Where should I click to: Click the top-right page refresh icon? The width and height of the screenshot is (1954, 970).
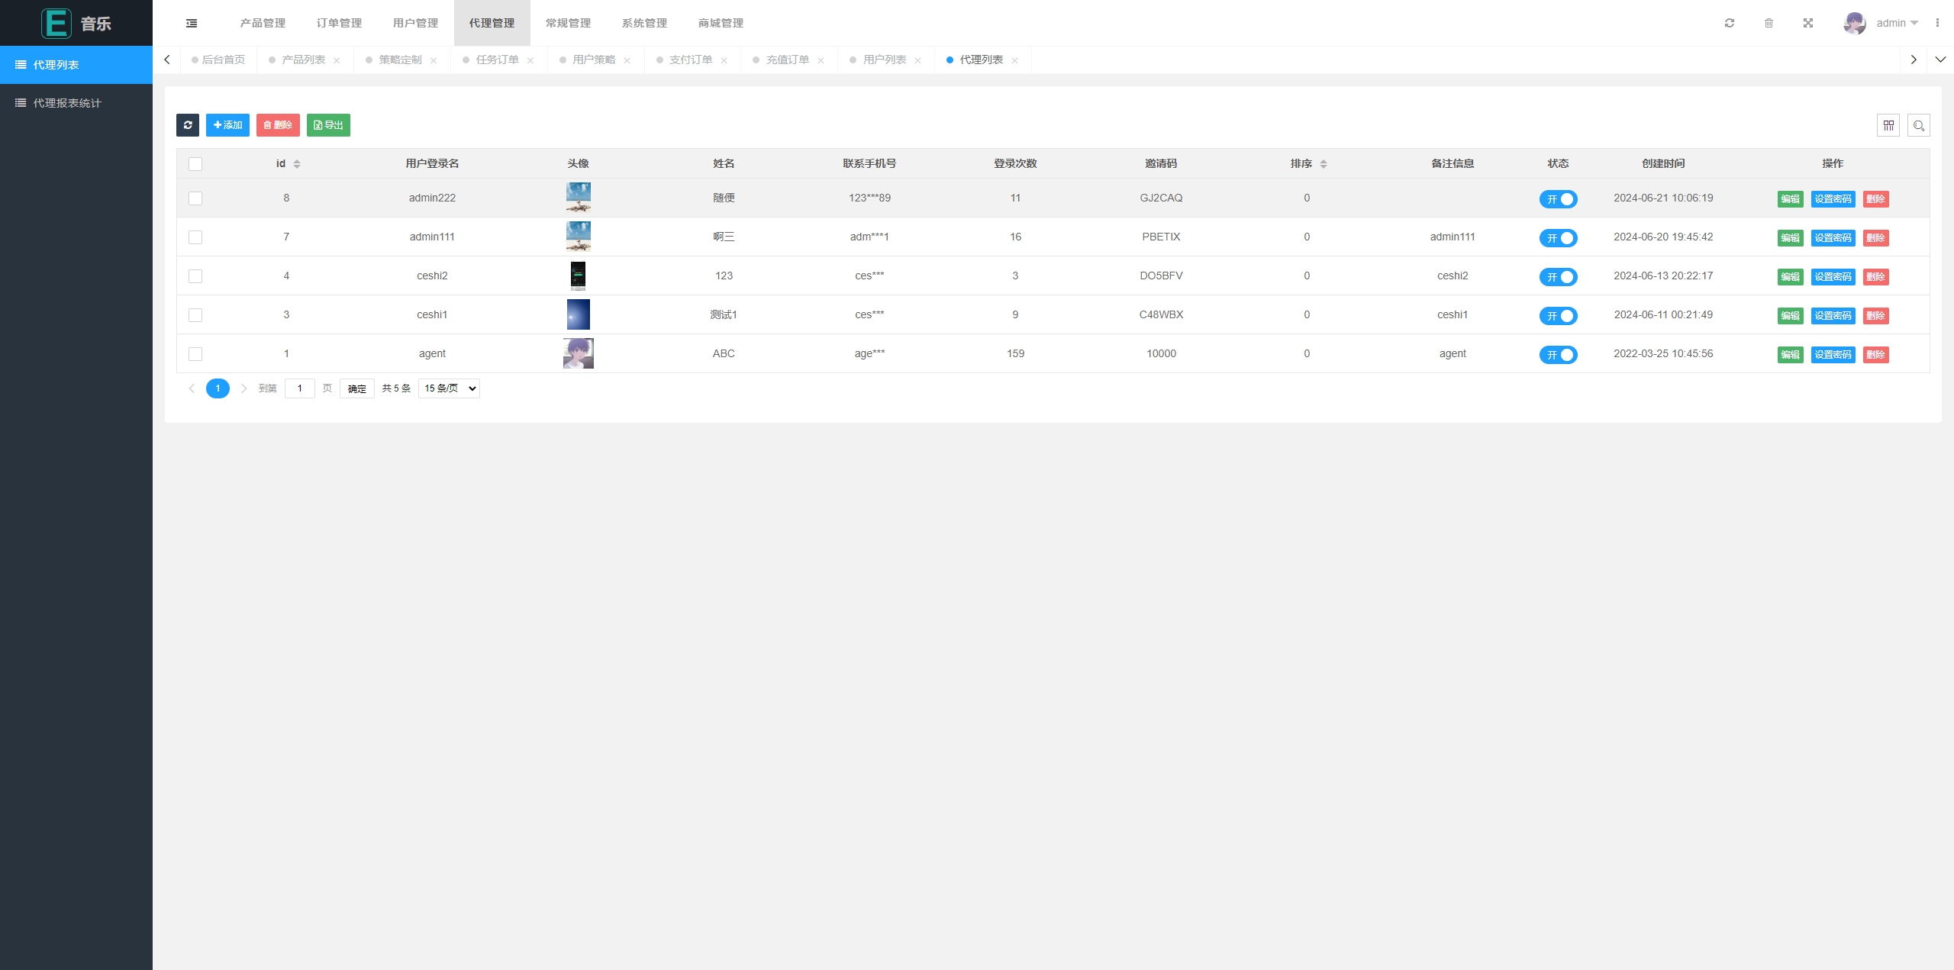1730,23
